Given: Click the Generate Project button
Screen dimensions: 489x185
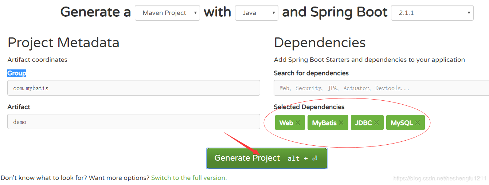Looking at the screenshot, I should coord(267,158).
